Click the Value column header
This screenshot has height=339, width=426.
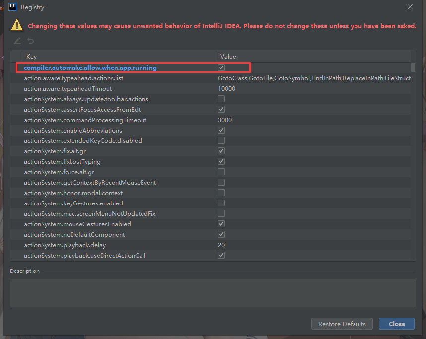pyautogui.click(x=313, y=56)
